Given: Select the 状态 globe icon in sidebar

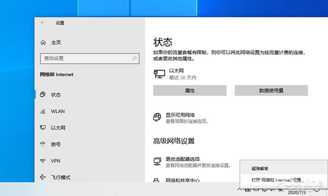Looking at the screenshot, I should [43, 94].
